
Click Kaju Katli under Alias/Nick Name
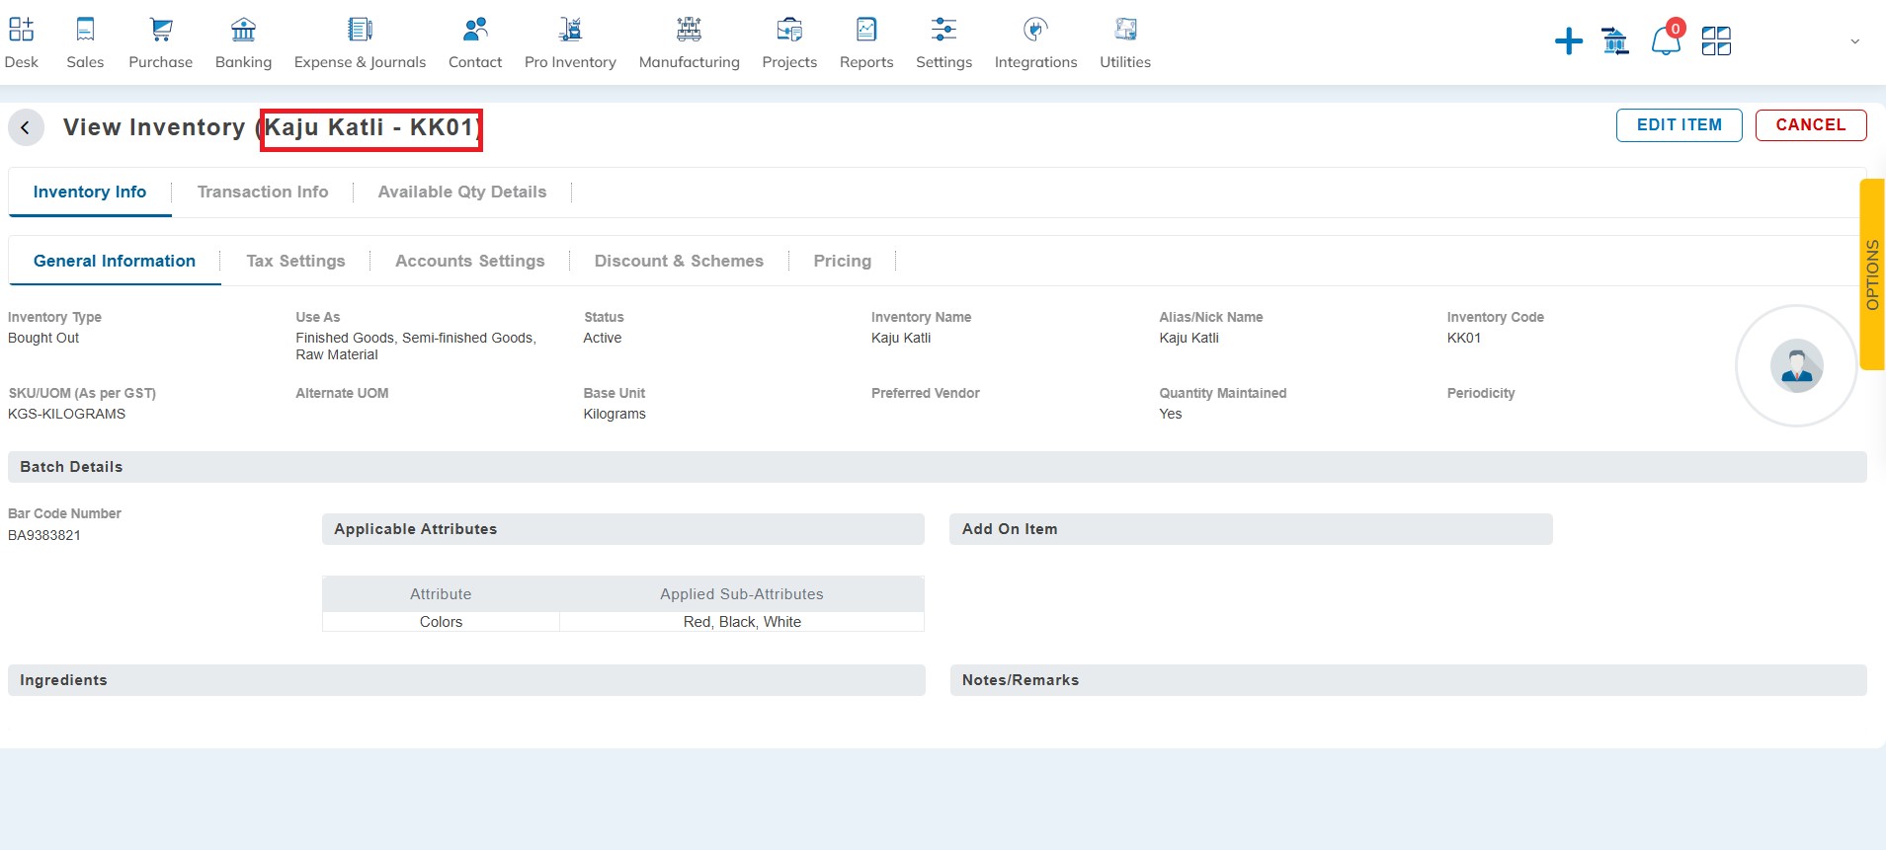click(x=1189, y=338)
